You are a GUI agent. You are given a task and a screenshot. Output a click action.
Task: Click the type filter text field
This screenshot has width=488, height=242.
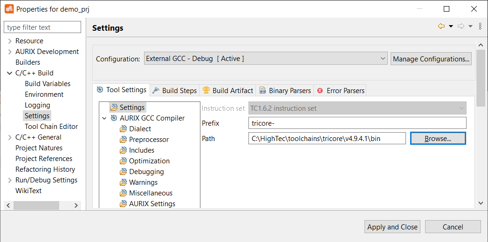[x=42, y=27]
